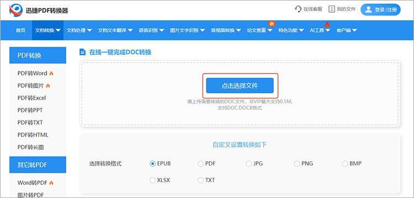Click the 支持DOC,DOCX格式 hint text
The height and width of the screenshot is (198, 414).
(240, 108)
